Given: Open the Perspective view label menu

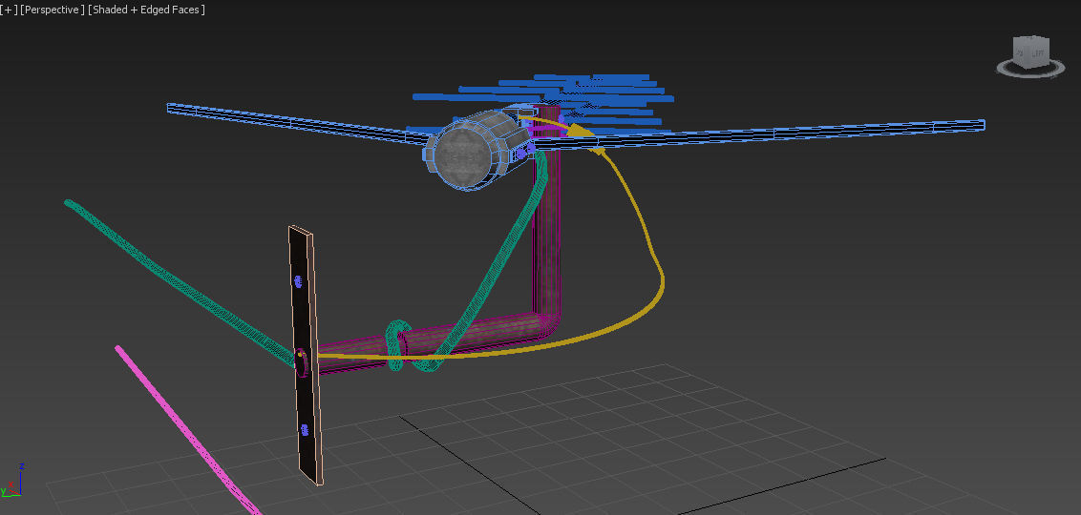Looking at the screenshot, I should pyautogui.click(x=53, y=10).
